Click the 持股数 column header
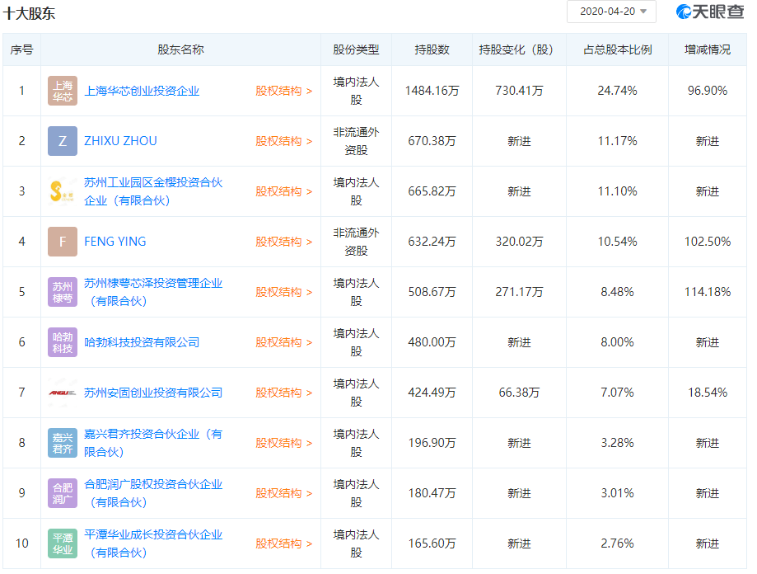 click(x=432, y=49)
